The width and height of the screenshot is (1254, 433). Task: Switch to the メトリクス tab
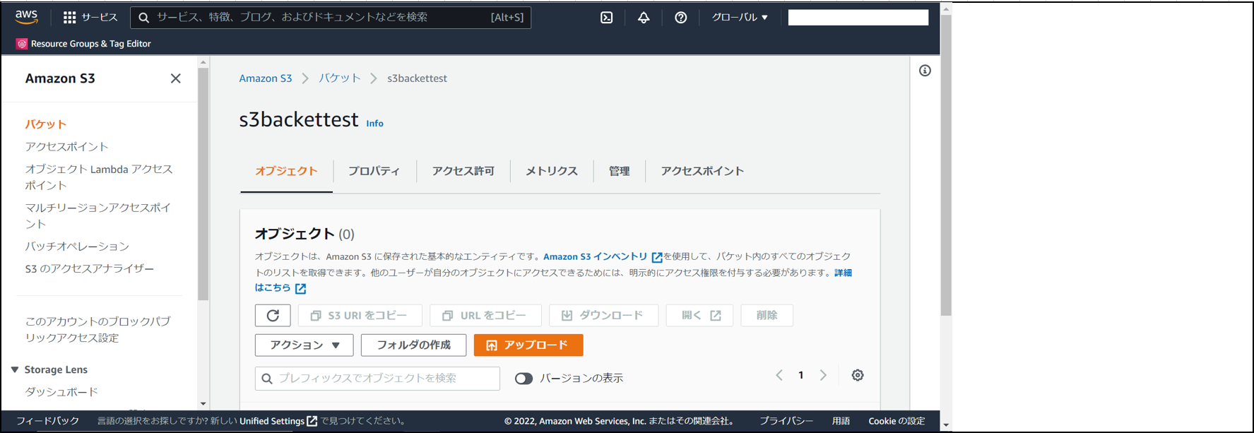click(552, 171)
